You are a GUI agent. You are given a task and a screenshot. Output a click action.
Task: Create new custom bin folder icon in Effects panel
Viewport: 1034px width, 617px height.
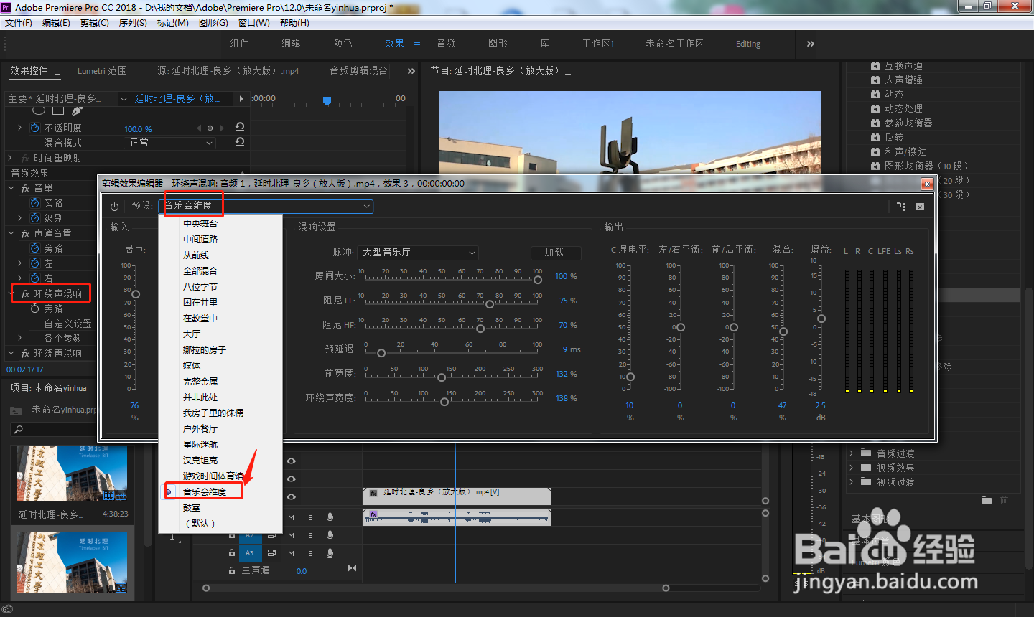click(x=987, y=500)
